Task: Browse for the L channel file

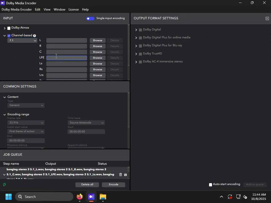Action: [x=97, y=40]
